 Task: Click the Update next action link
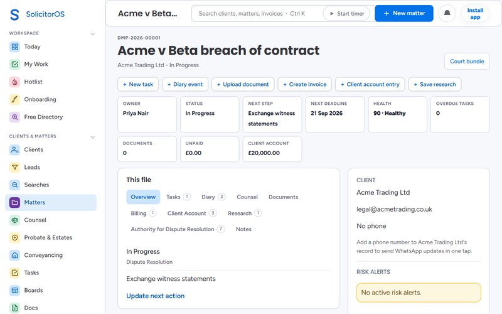pyautogui.click(x=155, y=296)
